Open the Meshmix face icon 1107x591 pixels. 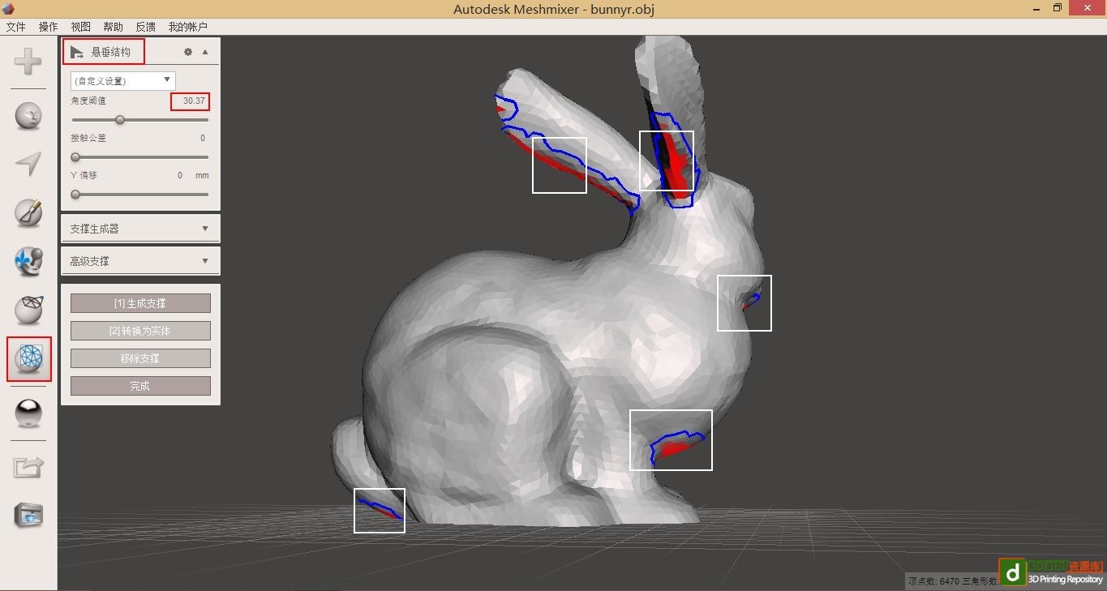tap(28, 116)
